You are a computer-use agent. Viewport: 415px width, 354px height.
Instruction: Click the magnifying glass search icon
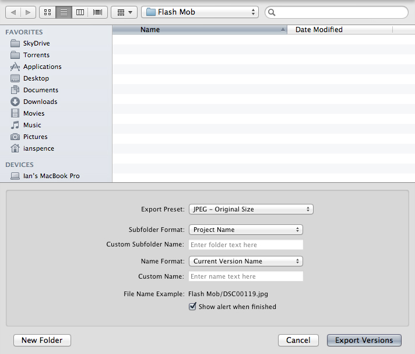[x=272, y=12]
